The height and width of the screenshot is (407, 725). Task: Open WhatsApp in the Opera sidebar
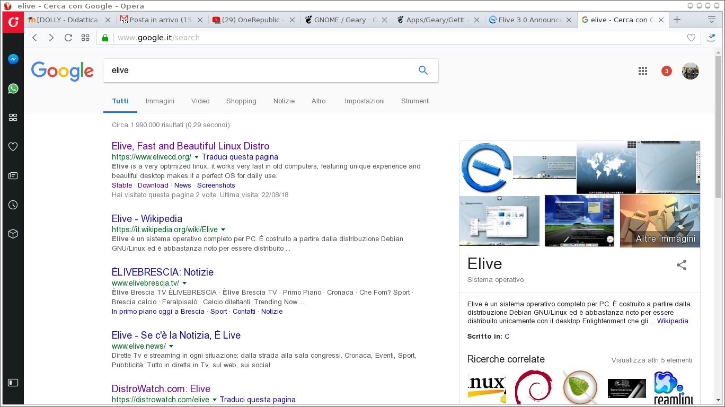click(x=13, y=89)
